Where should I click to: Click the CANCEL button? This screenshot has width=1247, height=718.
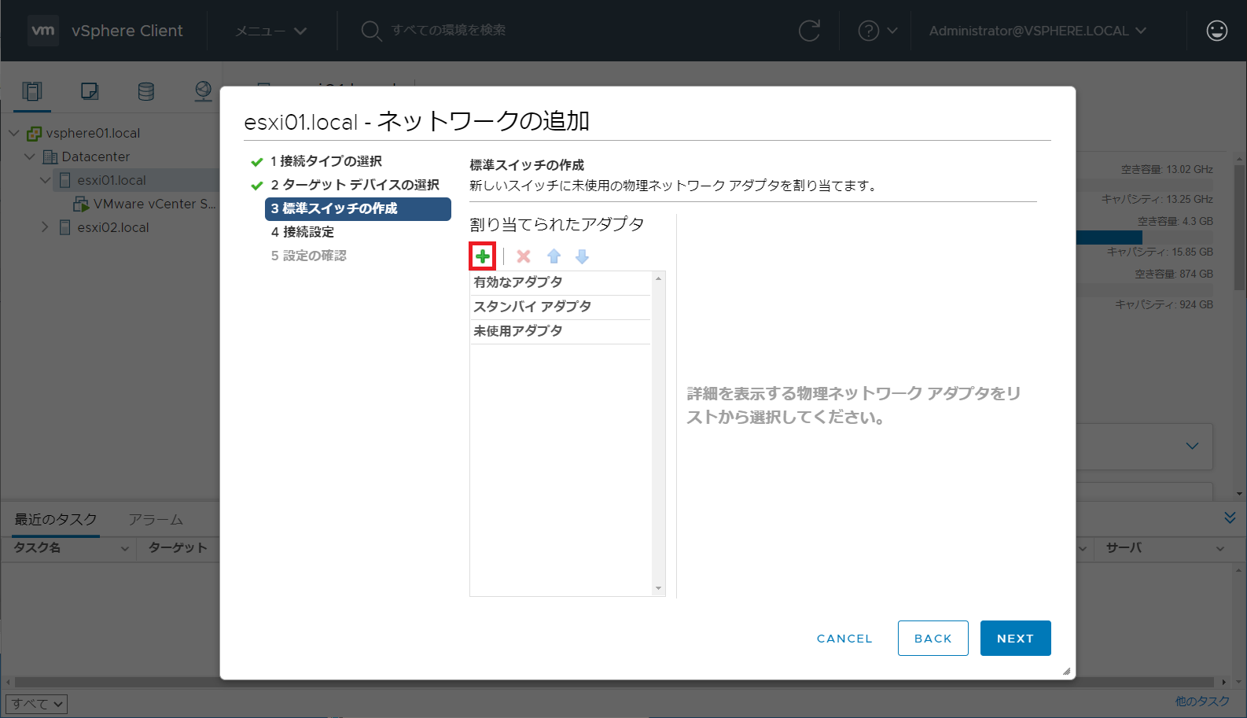click(x=844, y=639)
